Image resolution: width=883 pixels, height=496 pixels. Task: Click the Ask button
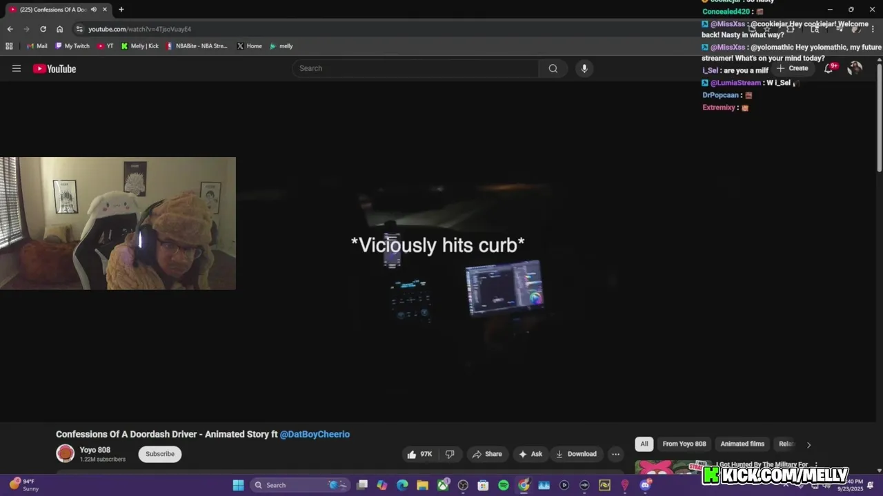point(530,454)
